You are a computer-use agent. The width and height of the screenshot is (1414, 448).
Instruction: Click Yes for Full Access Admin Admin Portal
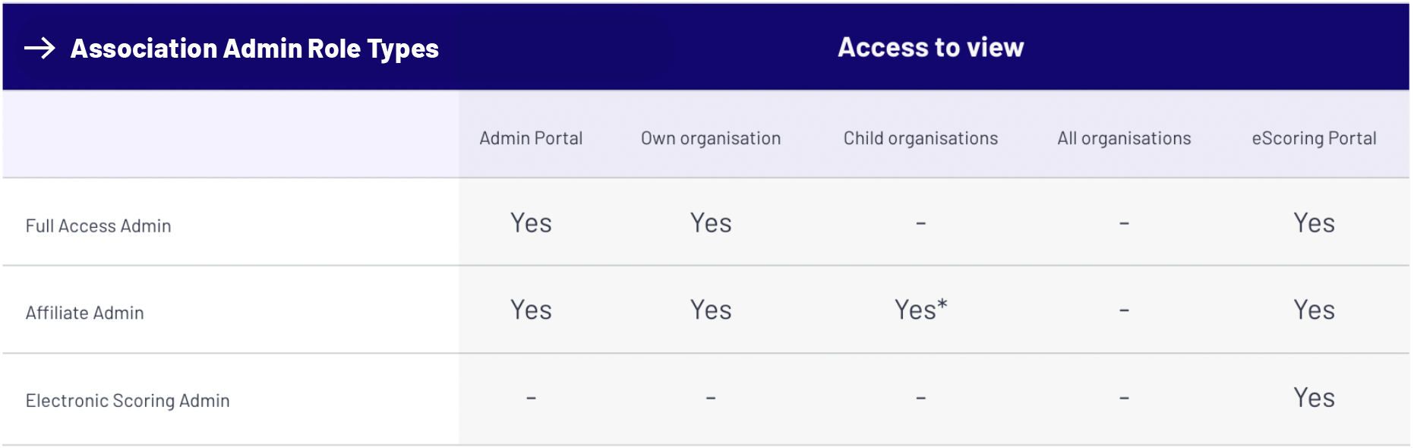(531, 223)
